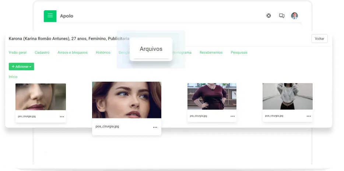Viewport: 344px width, 171px height.
Task: Open options menu for lips pre_cirurgia.jpg
Action: 62,117
